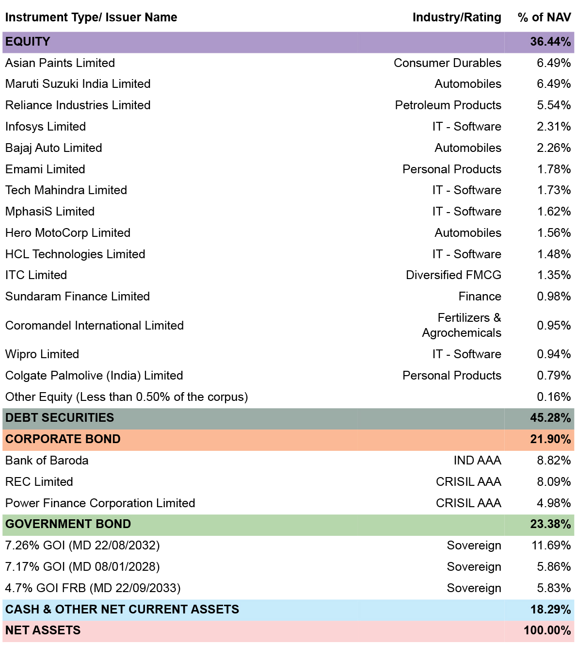This screenshot has height=645, width=577.
Task: Click CASH & OTHER NET CURRENT ASSETS row
Action: point(288,610)
